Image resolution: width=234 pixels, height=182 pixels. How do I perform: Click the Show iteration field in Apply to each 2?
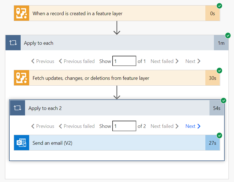pos(124,126)
